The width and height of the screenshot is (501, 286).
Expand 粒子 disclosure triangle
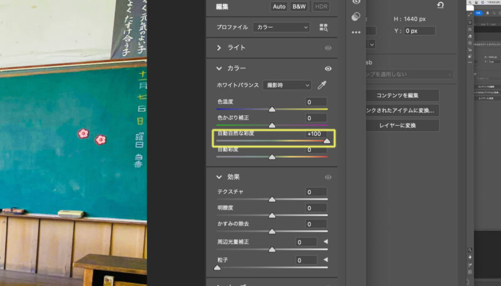(326, 260)
